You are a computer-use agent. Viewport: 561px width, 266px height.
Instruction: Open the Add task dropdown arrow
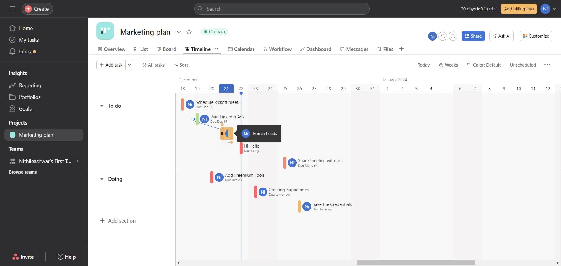point(129,65)
